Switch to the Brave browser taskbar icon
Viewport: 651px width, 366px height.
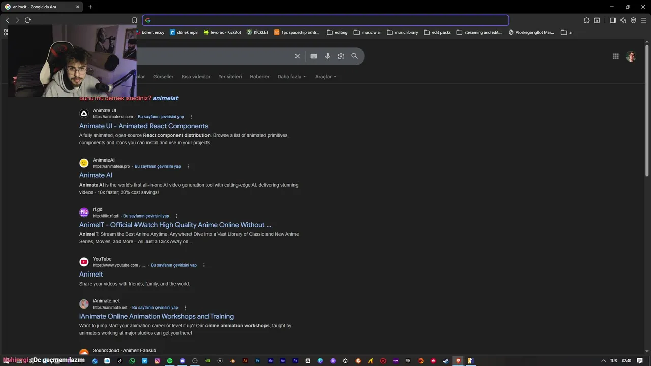click(459, 361)
